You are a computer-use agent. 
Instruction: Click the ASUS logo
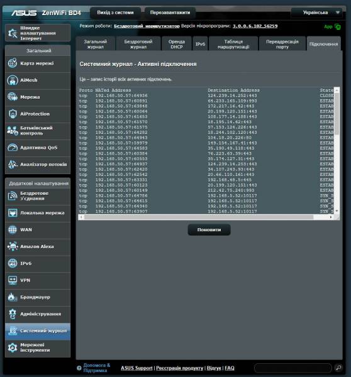click(24, 13)
